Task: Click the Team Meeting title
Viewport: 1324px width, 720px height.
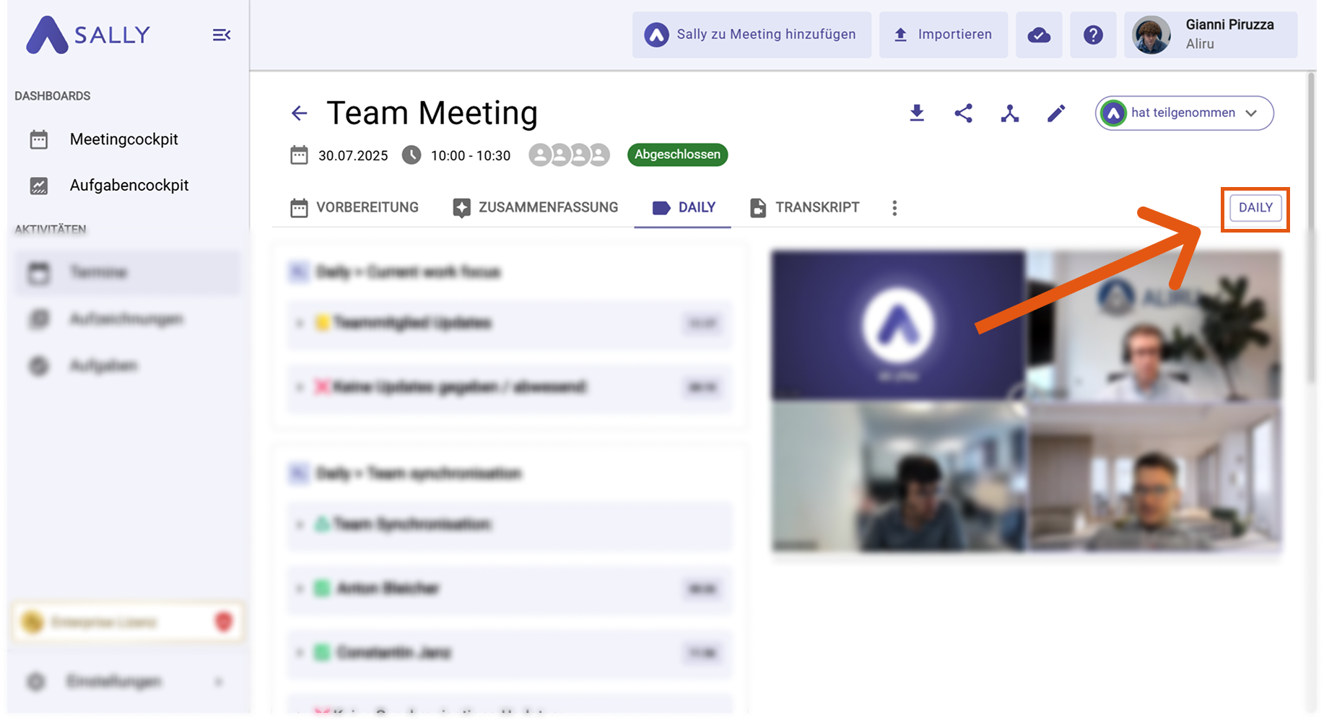Action: coord(432,113)
